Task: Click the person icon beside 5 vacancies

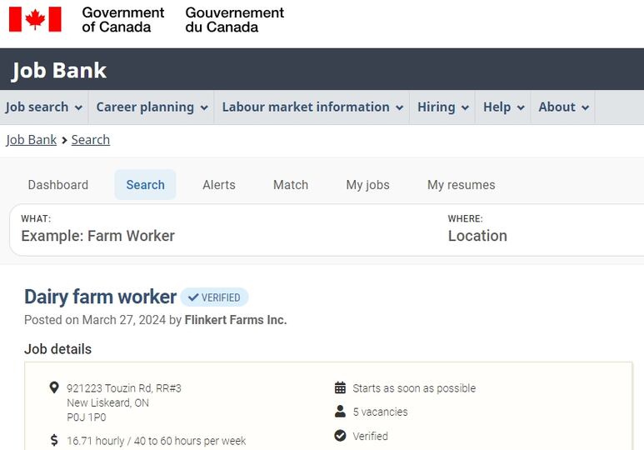Action: pyautogui.click(x=340, y=412)
